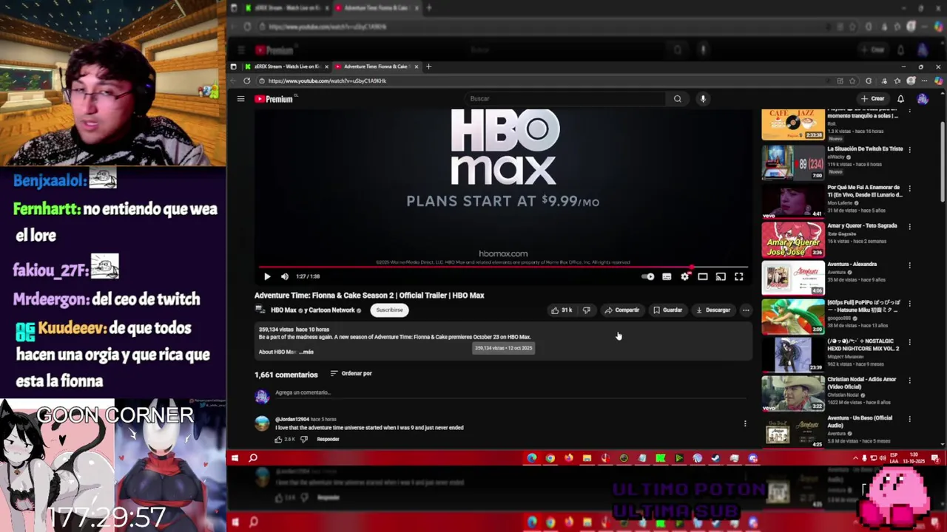Open the Hatsune Miku PoPiPo video thumbnail

(x=793, y=316)
